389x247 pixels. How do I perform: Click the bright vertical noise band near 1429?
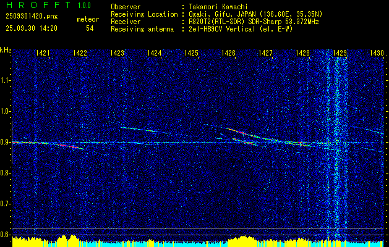click(x=337, y=146)
